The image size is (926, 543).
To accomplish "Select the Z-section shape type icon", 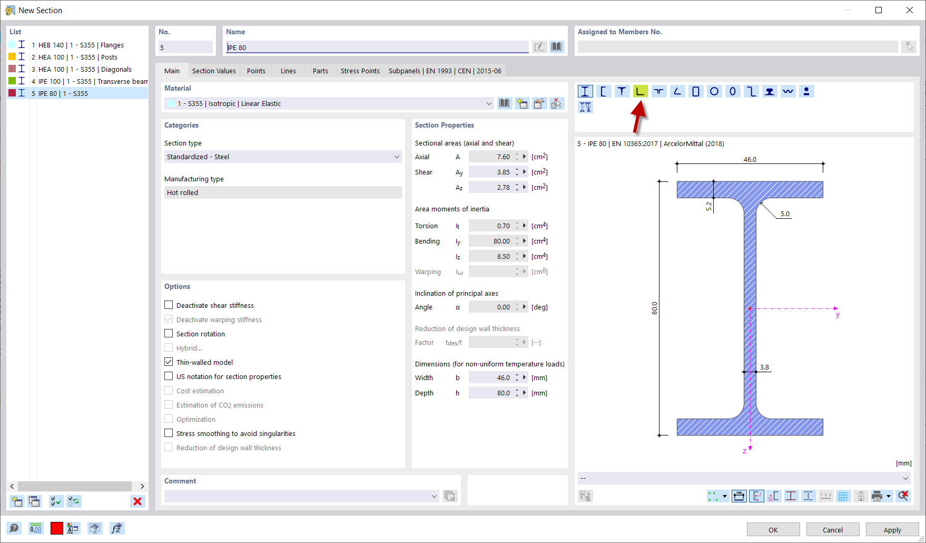I will click(x=751, y=91).
